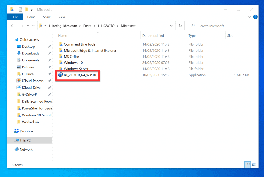Image resolution: width=264 pixels, height=177 pixels.
Task: Click the Network icon in sidebar
Action: click(16, 149)
